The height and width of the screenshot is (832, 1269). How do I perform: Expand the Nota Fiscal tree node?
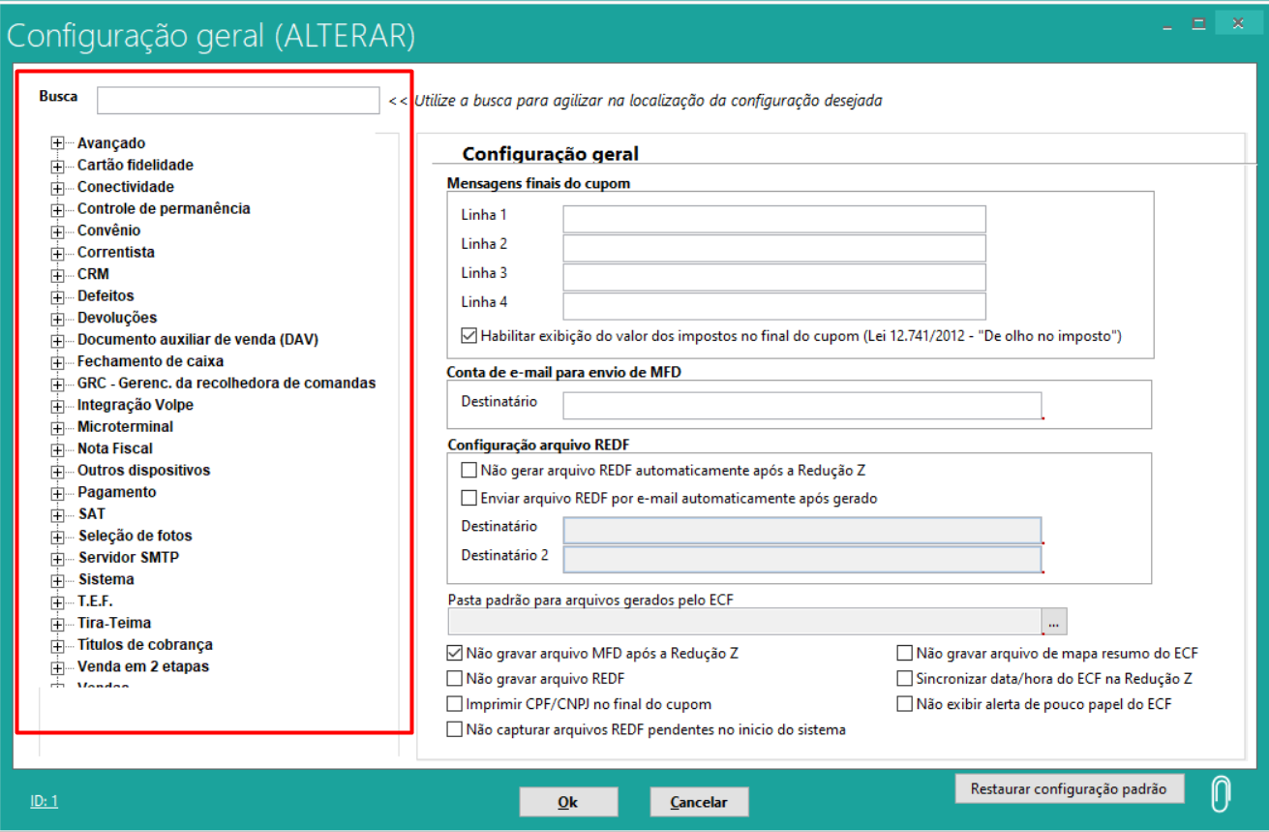click(x=58, y=448)
